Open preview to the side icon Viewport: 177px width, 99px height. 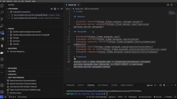168,5
